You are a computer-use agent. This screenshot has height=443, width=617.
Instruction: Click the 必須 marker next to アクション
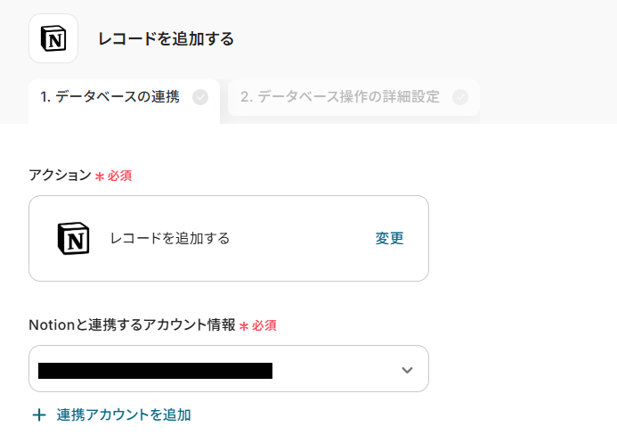tap(120, 176)
